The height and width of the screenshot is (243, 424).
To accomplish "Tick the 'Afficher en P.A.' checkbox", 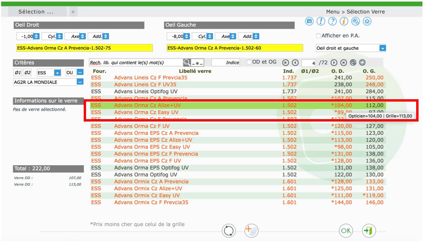I will point(318,36).
